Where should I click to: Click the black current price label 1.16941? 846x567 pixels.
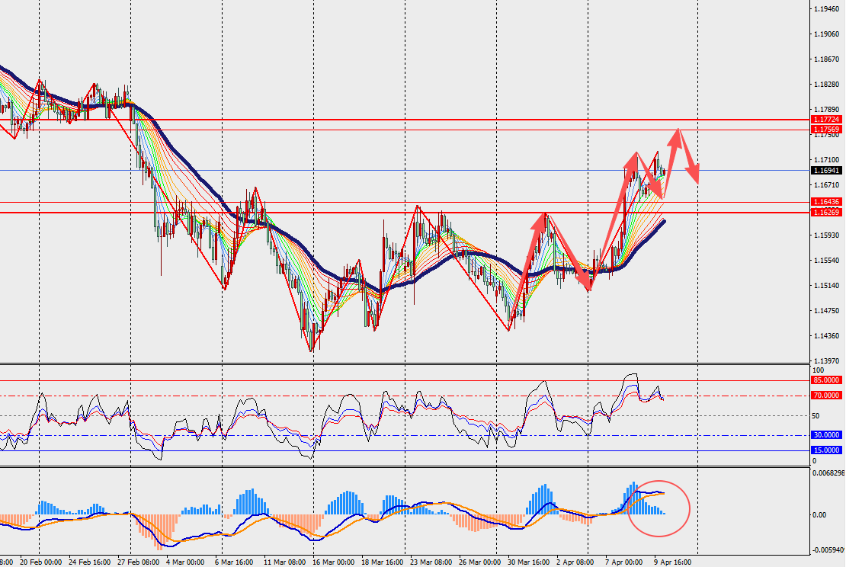coord(826,171)
